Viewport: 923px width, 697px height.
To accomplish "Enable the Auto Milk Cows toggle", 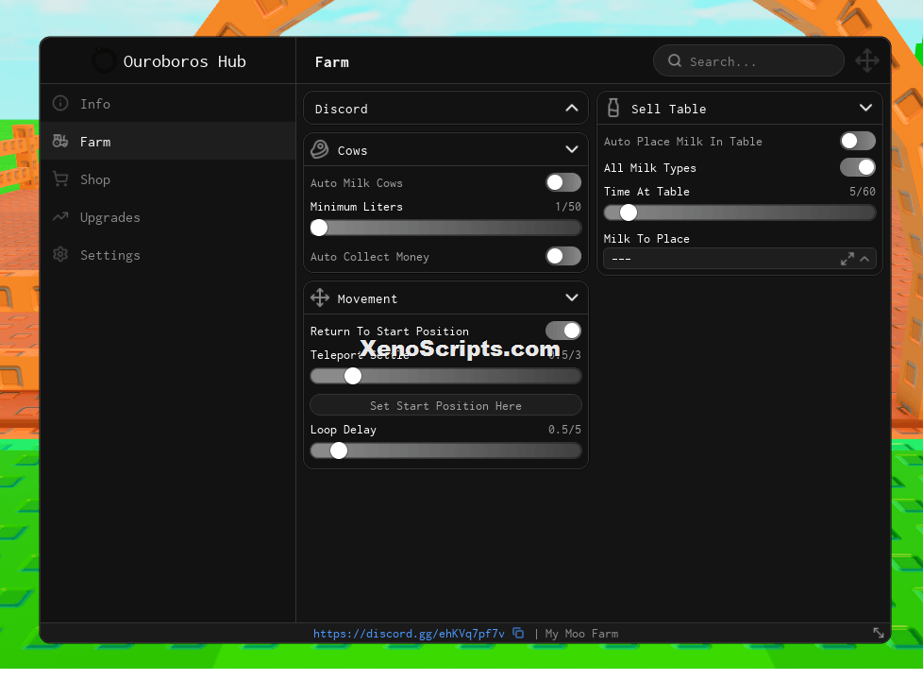I will point(563,182).
